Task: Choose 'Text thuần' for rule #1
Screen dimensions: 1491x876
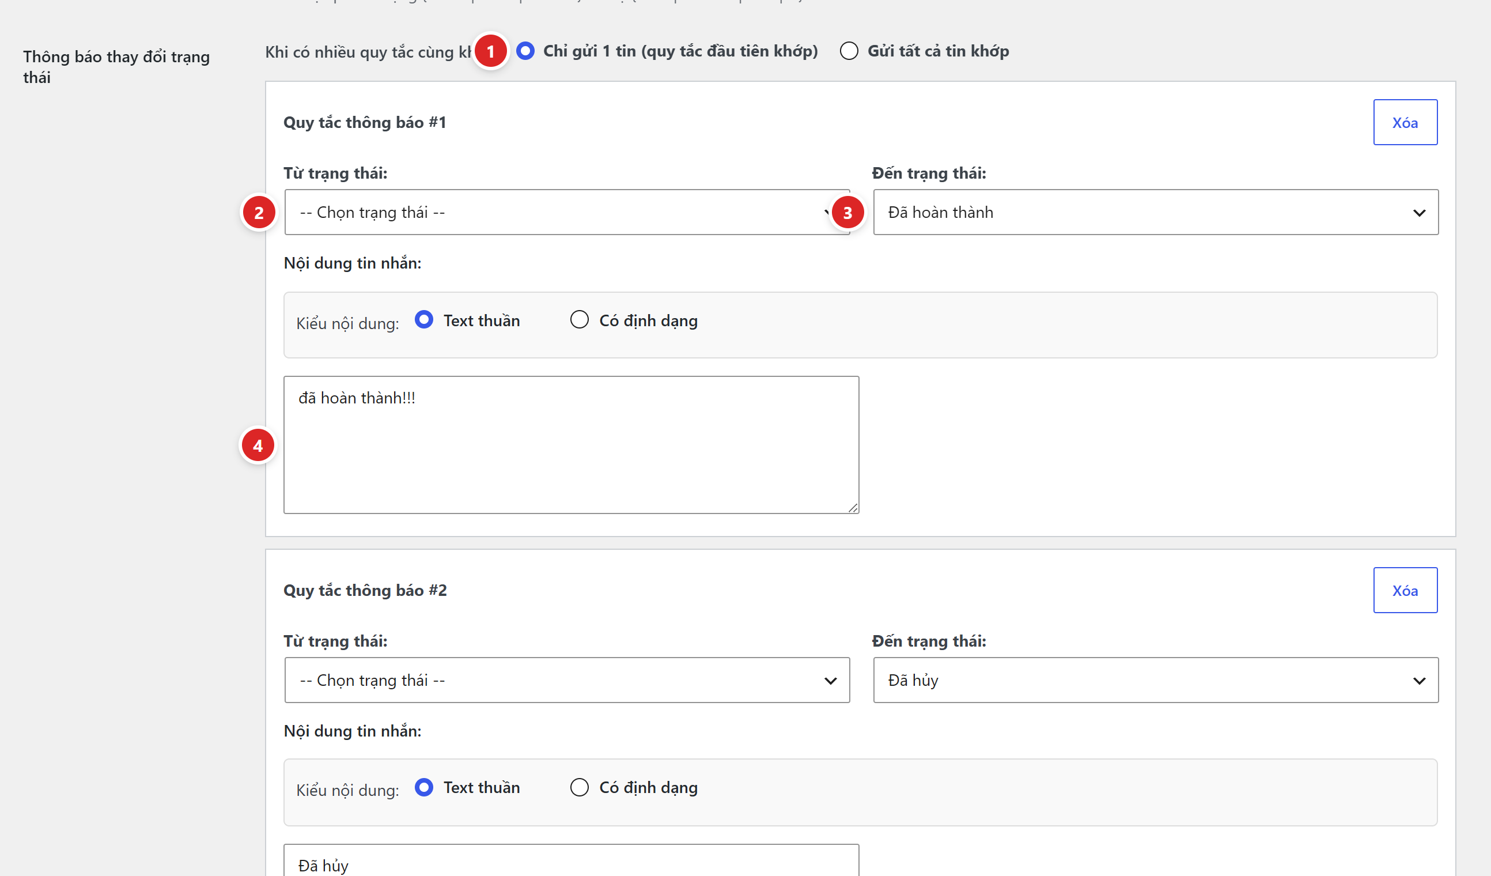Action: [423, 320]
